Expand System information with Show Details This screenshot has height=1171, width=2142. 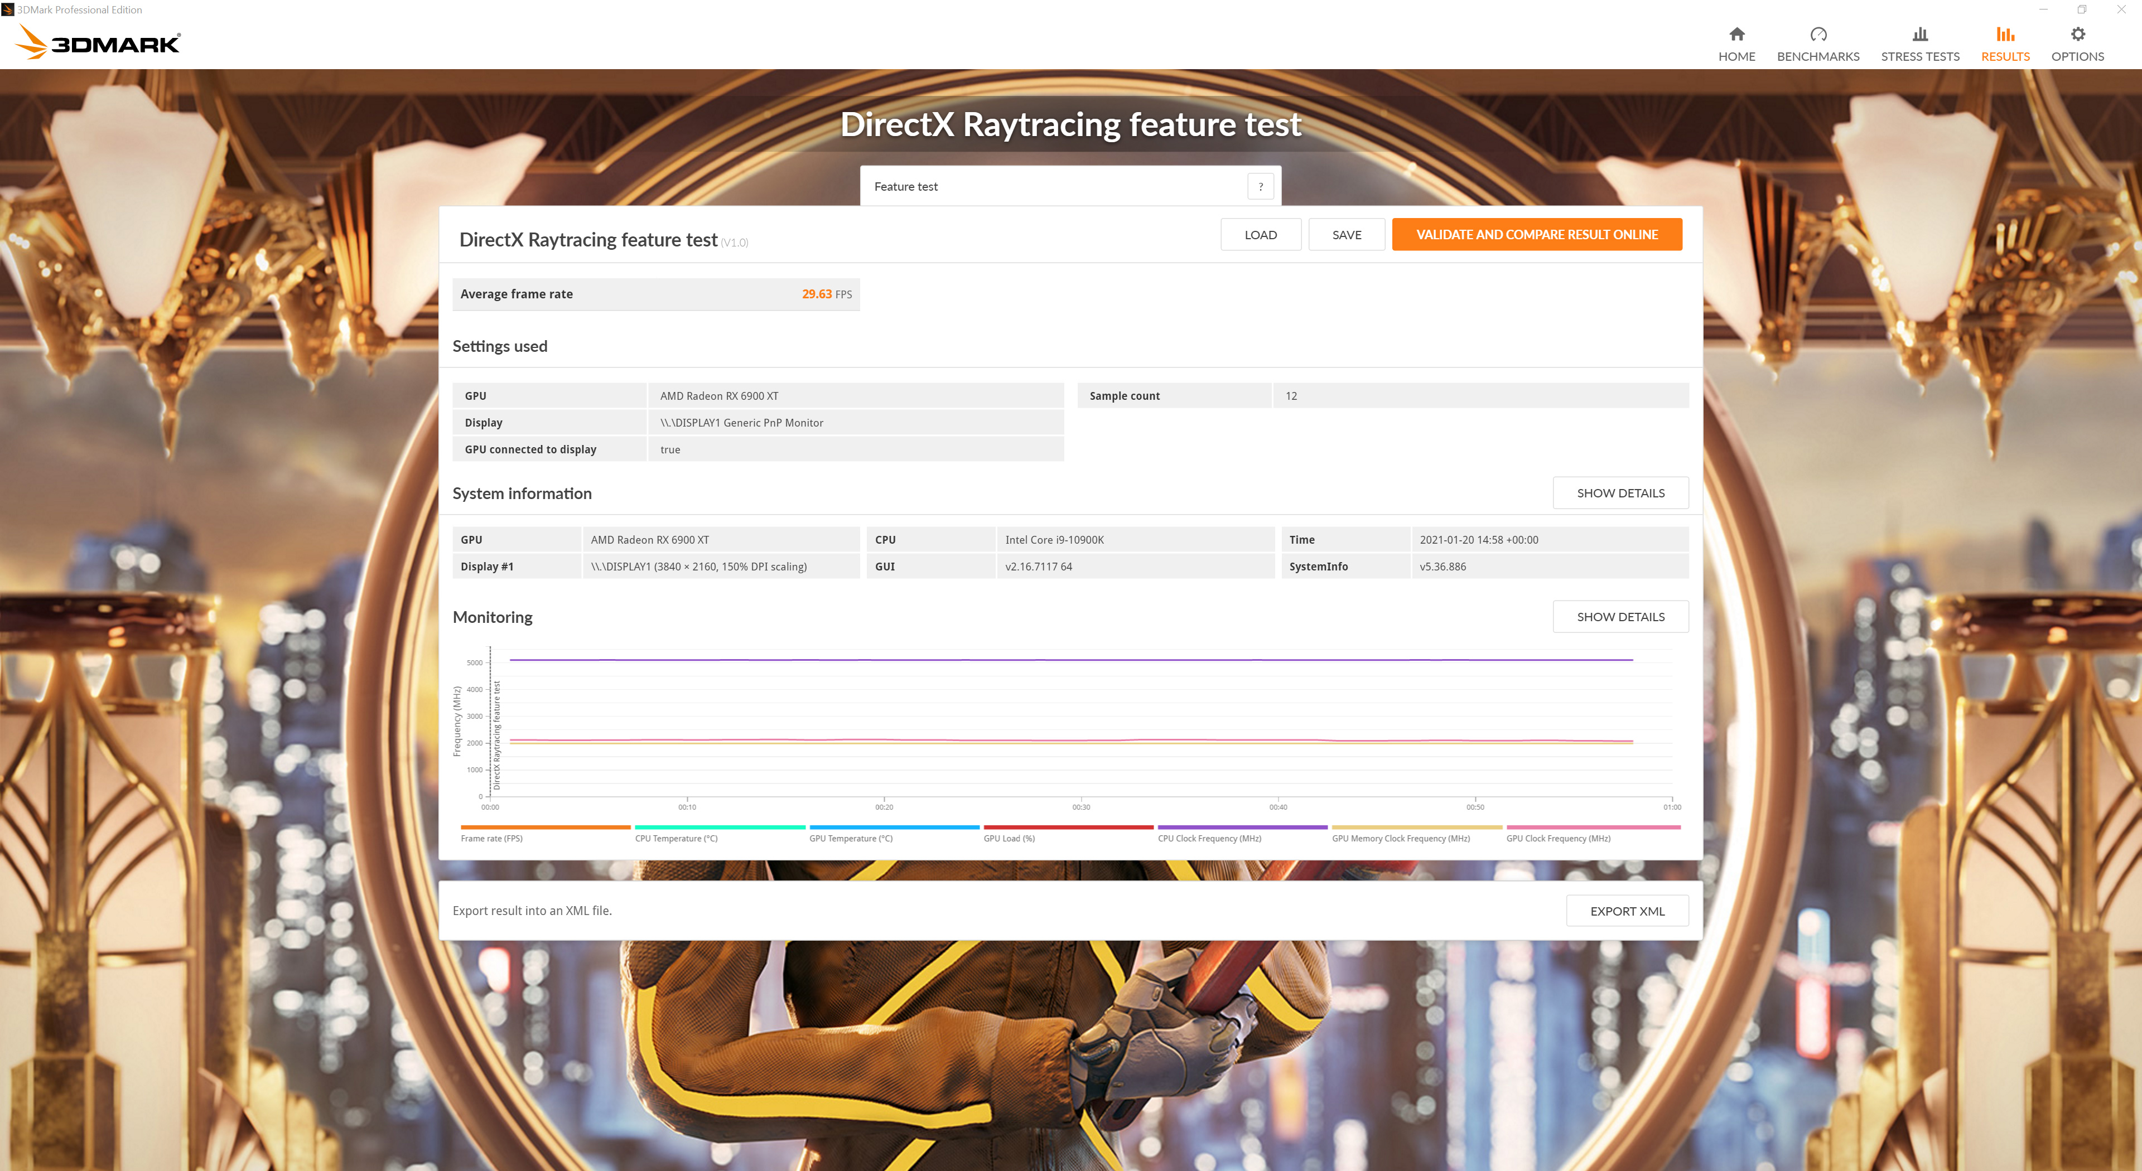[1620, 493]
